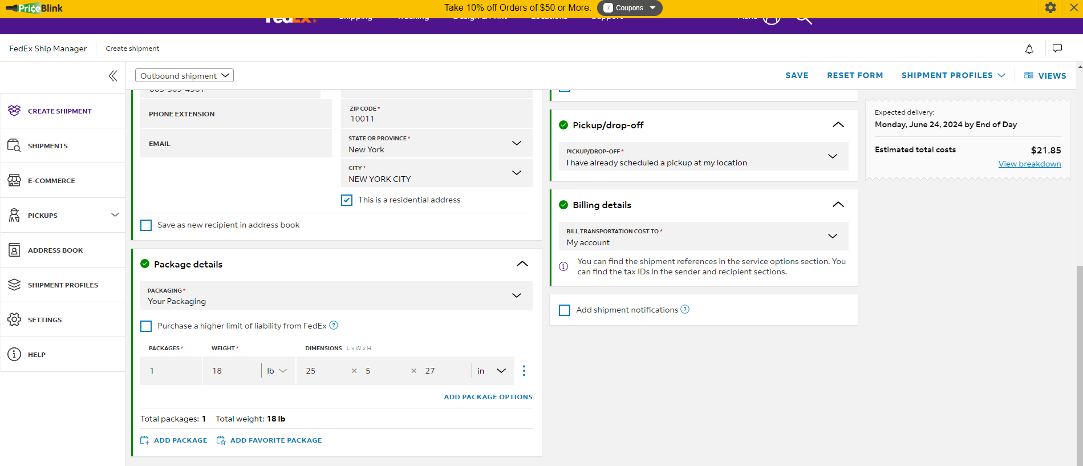The image size is (1083, 466).
Task: Click the Zip Code field
Action: click(437, 114)
